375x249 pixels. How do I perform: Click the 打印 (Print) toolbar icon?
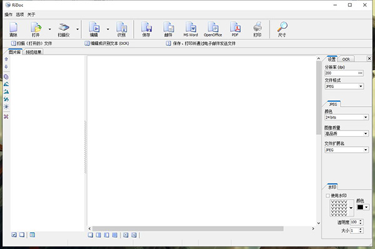(257, 29)
